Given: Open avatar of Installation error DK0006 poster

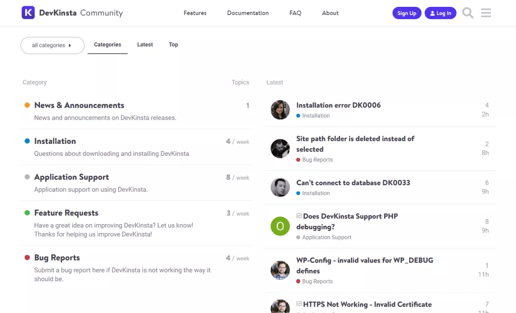Looking at the screenshot, I should pyautogui.click(x=280, y=110).
